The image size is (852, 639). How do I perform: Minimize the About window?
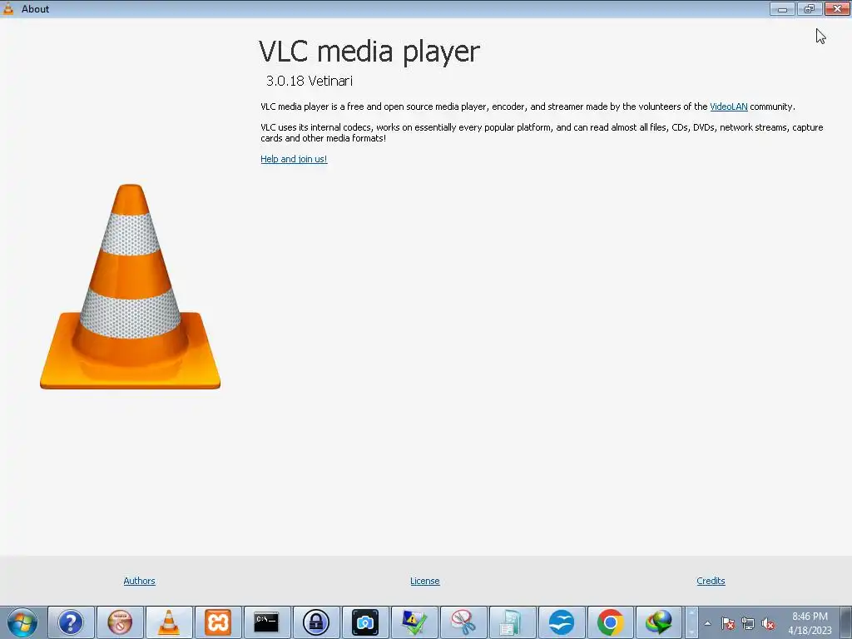click(x=782, y=8)
